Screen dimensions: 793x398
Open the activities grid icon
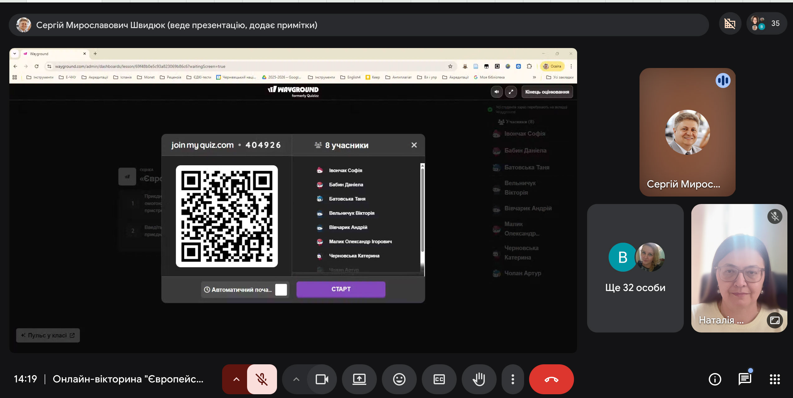coord(775,379)
